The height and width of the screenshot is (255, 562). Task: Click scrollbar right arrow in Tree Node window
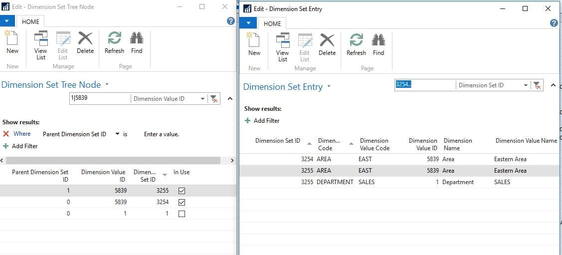232,160
